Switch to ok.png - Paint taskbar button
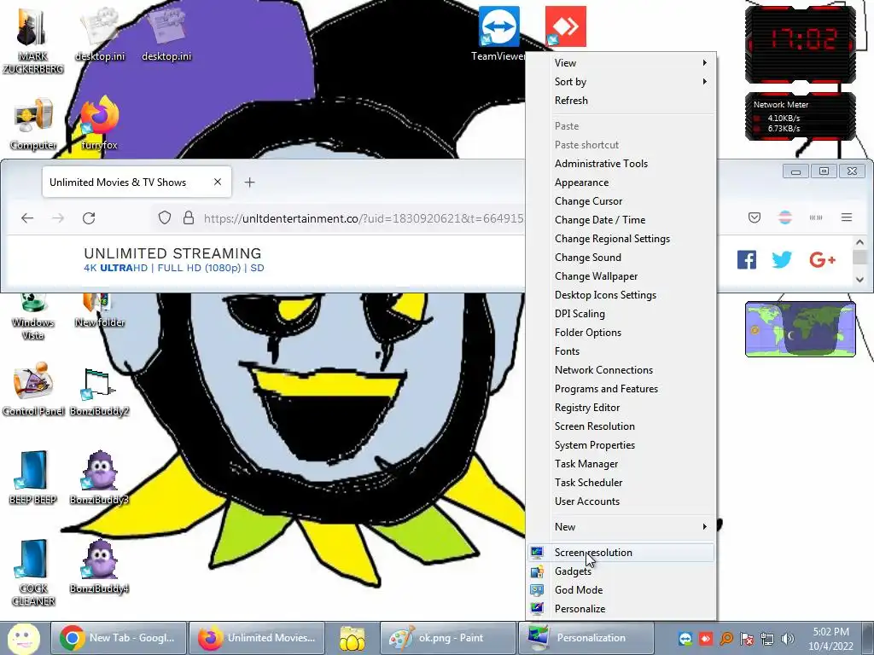Image resolution: width=874 pixels, height=655 pixels. pyautogui.click(x=447, y=638)
